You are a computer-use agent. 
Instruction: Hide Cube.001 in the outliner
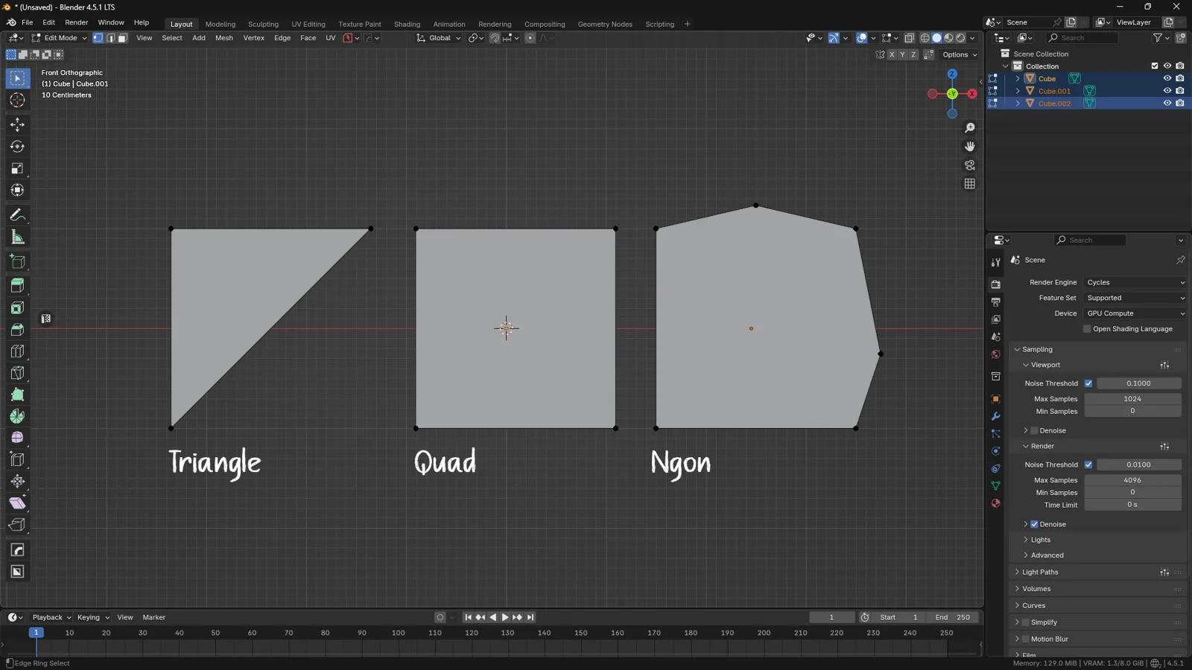1167,91
